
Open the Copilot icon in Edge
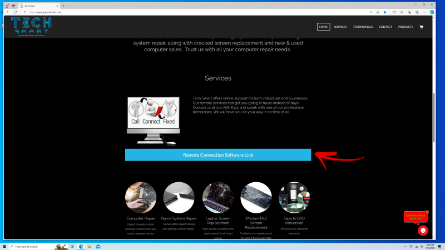[x=432, y=12]
